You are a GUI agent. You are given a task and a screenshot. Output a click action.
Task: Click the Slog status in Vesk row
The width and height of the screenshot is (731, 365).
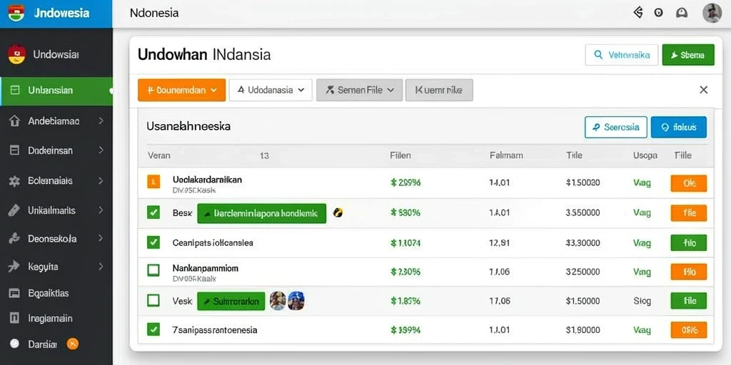pyautogui.click(x=642, y=302)
